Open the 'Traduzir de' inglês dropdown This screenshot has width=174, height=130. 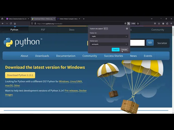[109, 36]
